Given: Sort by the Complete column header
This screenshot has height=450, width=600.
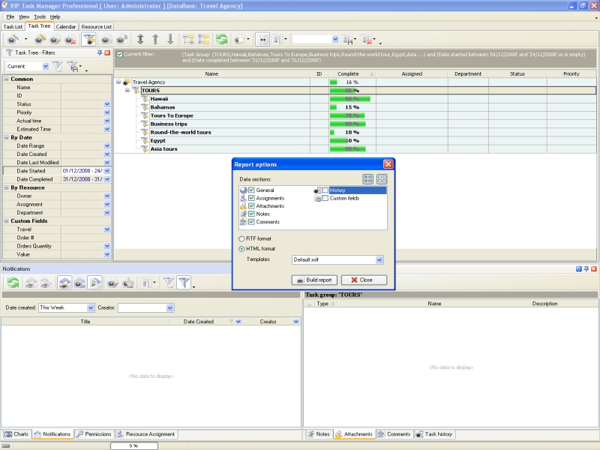Looking at the screenshot, I should pyautogui.click(x=352, y=73).
